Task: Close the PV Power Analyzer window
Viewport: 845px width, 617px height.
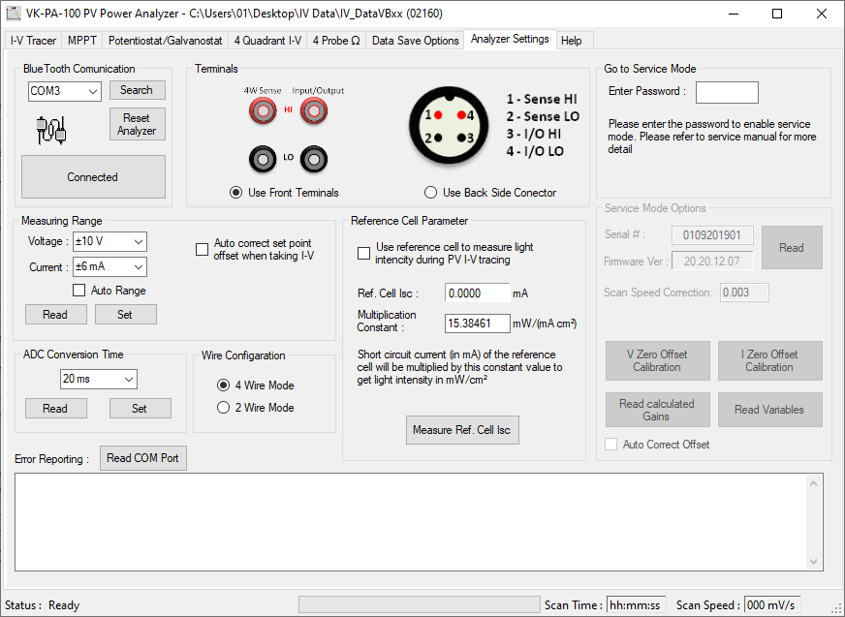Action: pyautogui.click(x=822, y=14)
